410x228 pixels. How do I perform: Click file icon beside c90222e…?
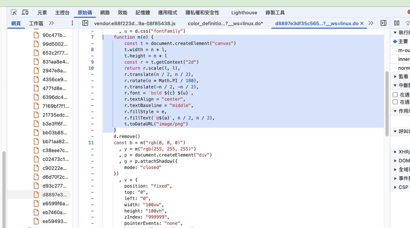click(36, 168)
